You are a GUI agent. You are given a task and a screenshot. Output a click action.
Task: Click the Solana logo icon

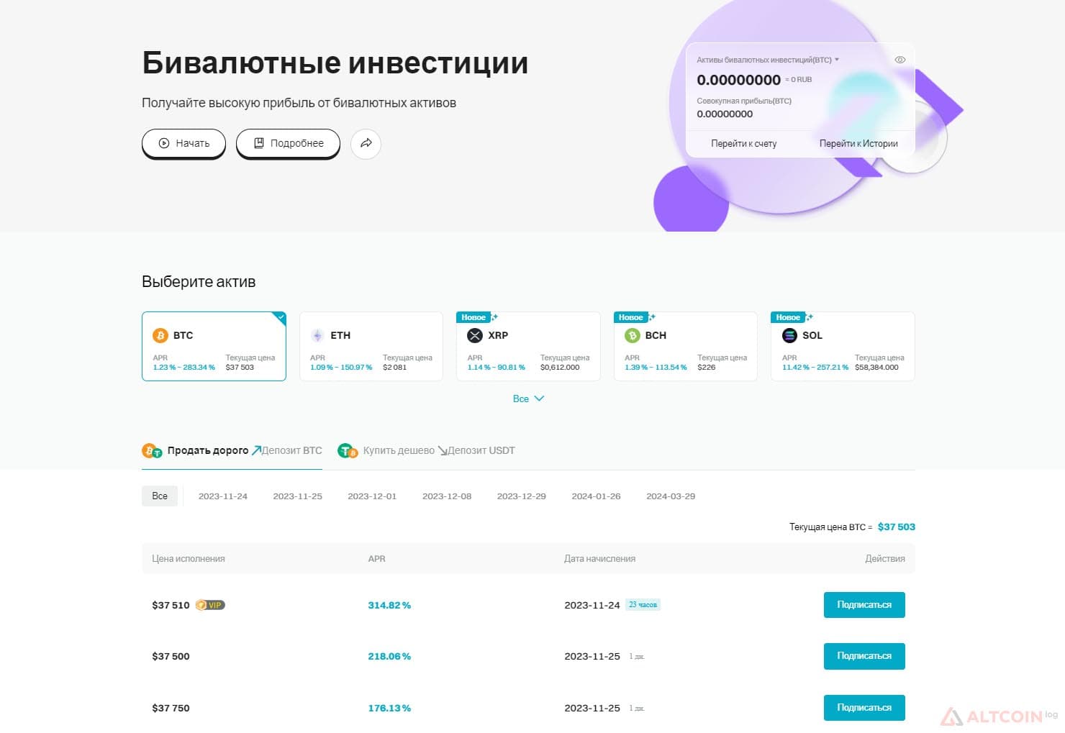click(789, 335)
